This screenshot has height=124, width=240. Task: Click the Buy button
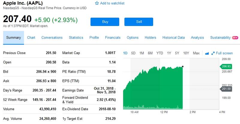click(105, 22)
